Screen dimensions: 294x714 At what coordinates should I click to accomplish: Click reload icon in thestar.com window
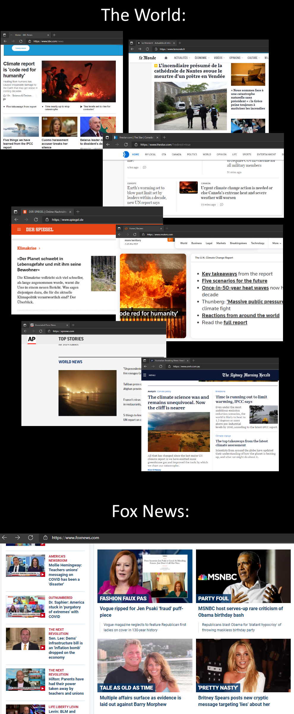(x=126, y=145)
